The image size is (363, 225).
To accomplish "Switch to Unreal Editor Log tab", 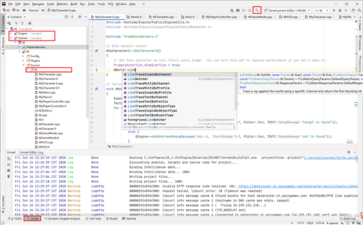I will [31, 152].
